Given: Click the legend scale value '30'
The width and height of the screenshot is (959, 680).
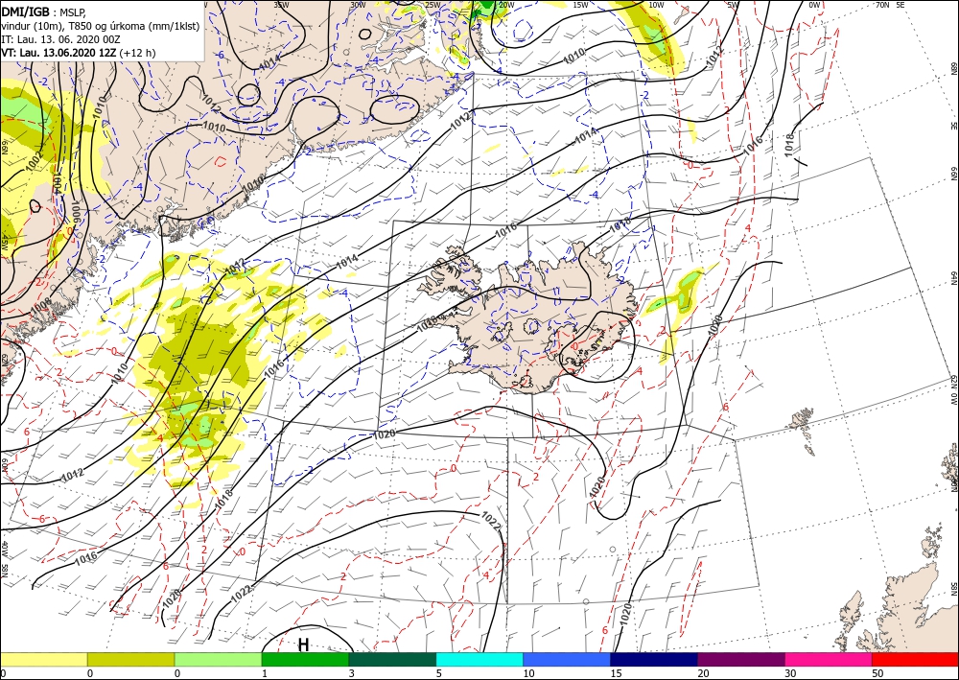Looking at the screenshot, I should pyautogui.click(x=791, y=673).
